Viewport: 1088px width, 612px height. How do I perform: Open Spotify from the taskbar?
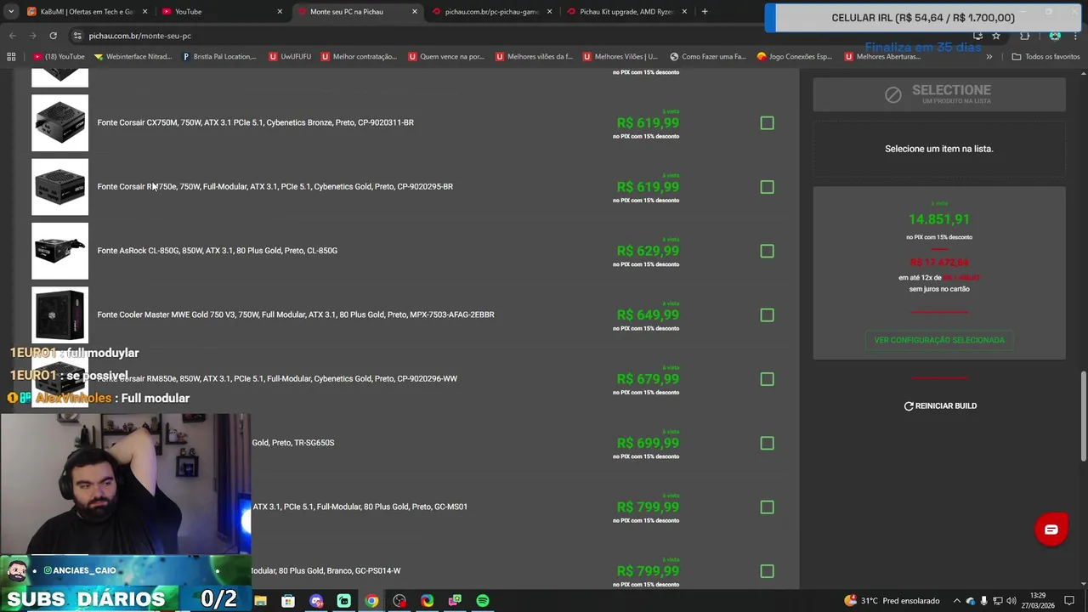pyautogui.click(x=483, y=601)
